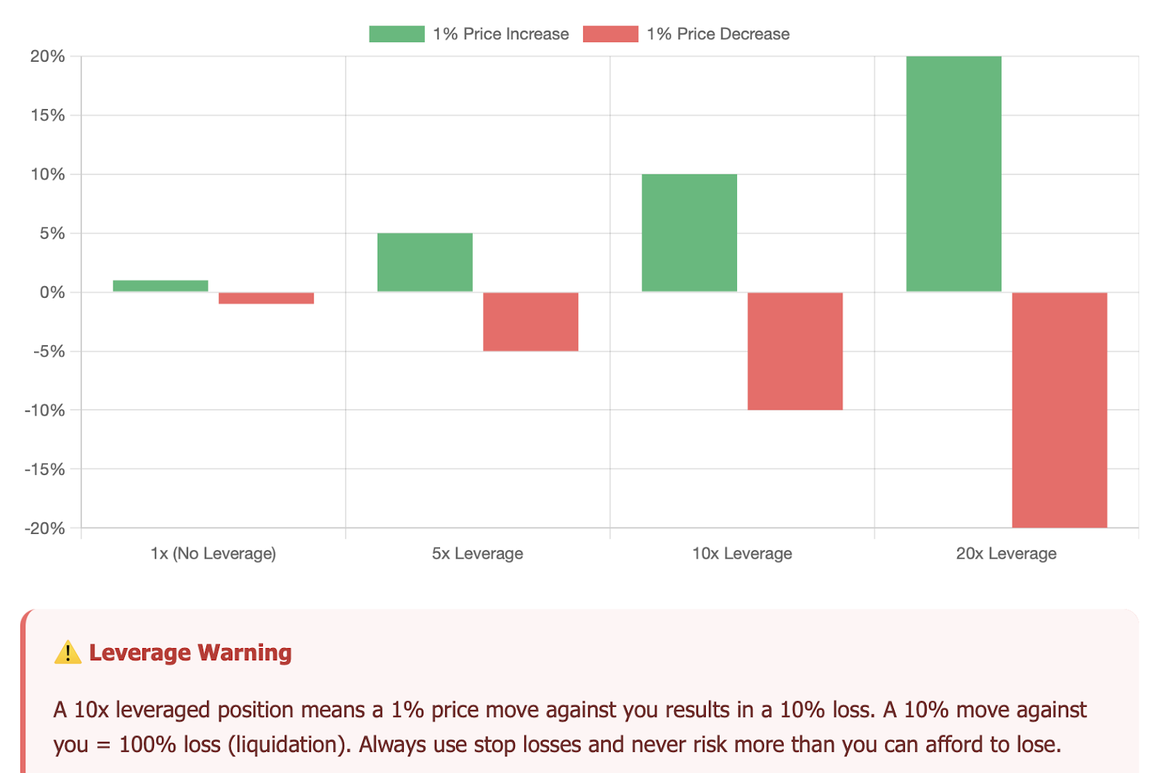Click the 0% label on the y-axis
This screenshot has height=773, width=1162.
coord(52,293)
